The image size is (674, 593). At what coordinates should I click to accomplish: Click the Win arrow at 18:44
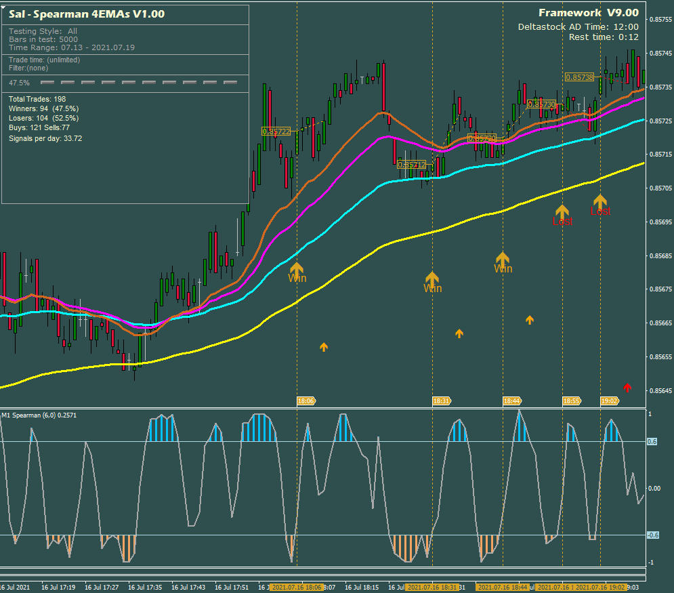pos(503,260)
